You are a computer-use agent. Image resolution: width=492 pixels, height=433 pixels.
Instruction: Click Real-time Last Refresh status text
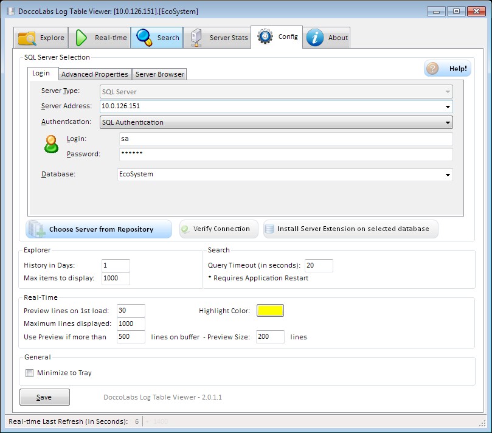pyautogui.click(x=68, y=421)
